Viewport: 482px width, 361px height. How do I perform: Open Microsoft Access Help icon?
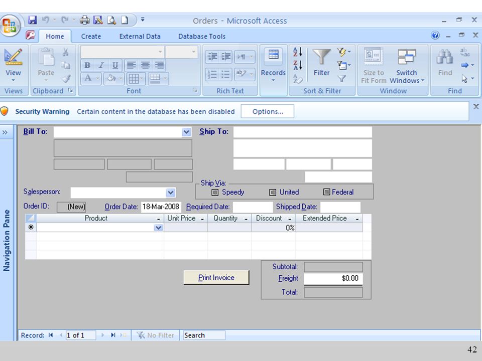(435, 35)
